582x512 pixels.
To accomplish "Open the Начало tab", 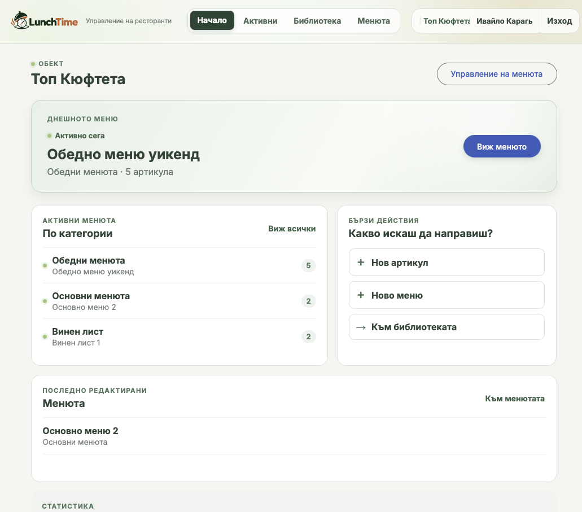I will pyautogui.click(x=212, y=20).
